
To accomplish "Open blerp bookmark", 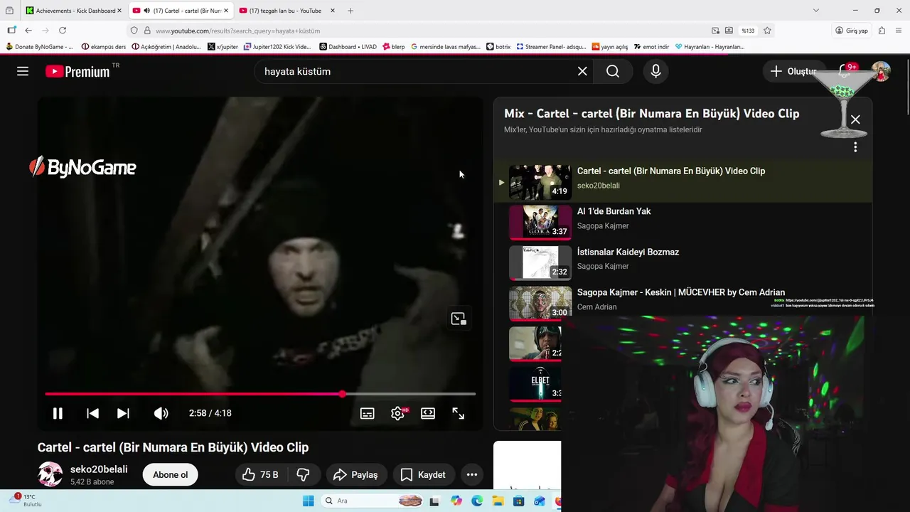I will [394, 47].
